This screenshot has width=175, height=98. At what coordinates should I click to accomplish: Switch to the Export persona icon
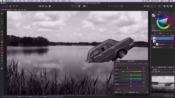click(x=17, y=6)
